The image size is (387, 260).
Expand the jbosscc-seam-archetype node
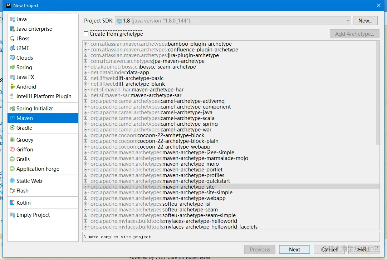pos(85,66)
